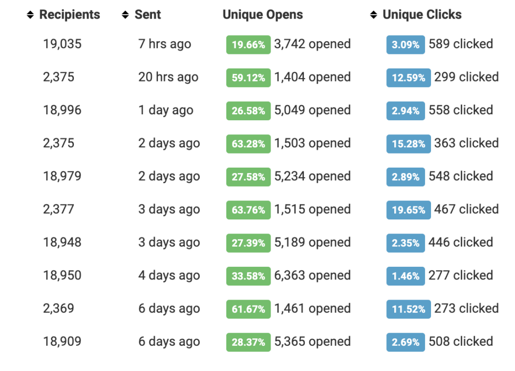Viewport: 515px width, 371px height.
Task: Sort table by Recipients column header
Action: click(x=69, y=15)
